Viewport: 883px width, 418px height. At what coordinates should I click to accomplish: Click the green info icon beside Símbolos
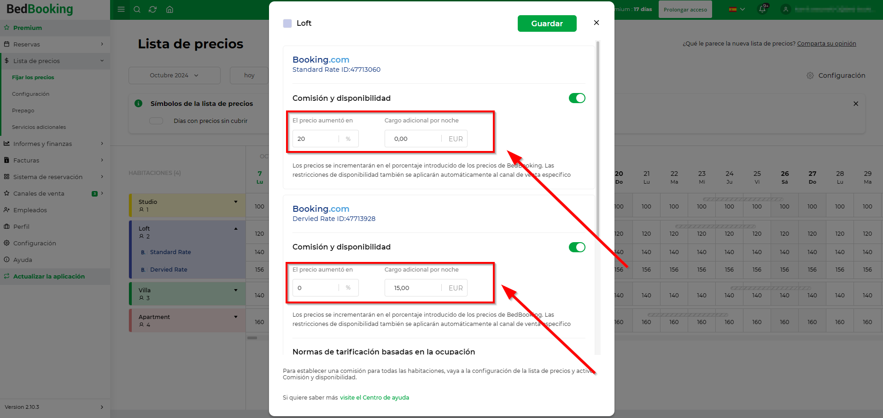point(138,103)
